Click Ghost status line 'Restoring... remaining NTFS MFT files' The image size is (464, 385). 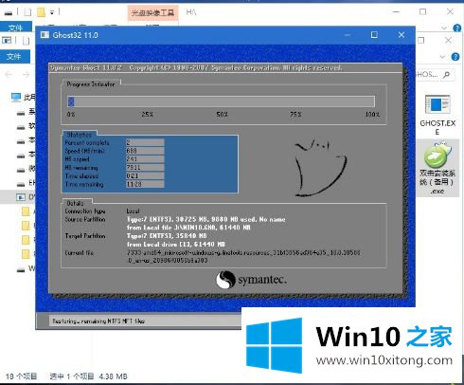[98, 321]
